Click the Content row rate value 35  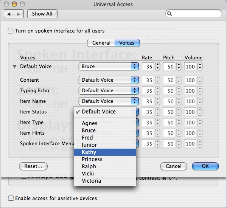(148, 80)
